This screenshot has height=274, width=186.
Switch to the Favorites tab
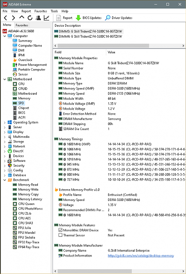22,25
